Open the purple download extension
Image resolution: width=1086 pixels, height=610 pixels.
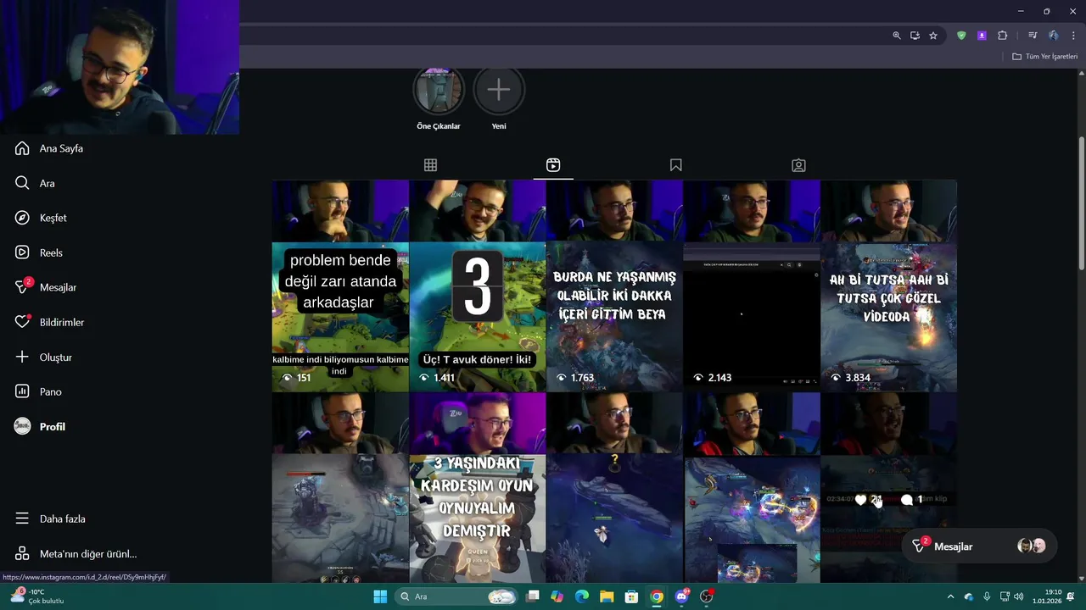(982, 36)
